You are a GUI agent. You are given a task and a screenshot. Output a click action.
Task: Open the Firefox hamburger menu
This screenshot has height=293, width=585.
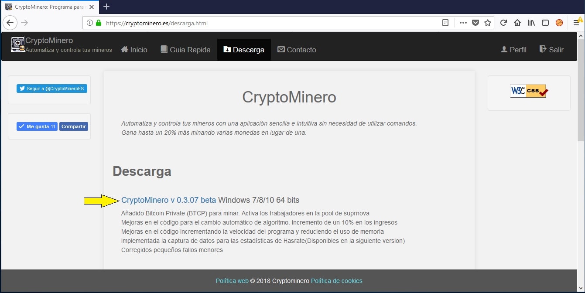coord(576,23)
